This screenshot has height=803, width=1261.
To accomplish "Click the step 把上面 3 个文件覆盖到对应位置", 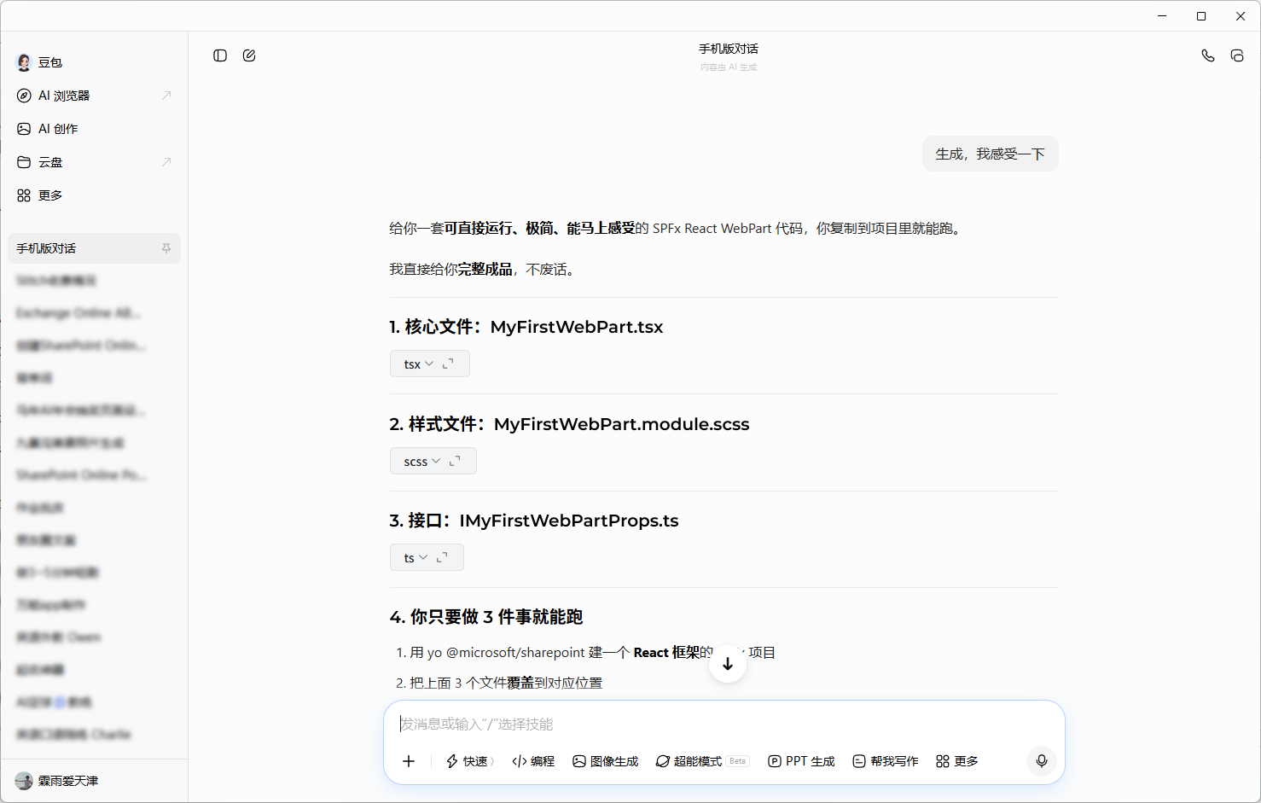I will [x=506, y=683].
